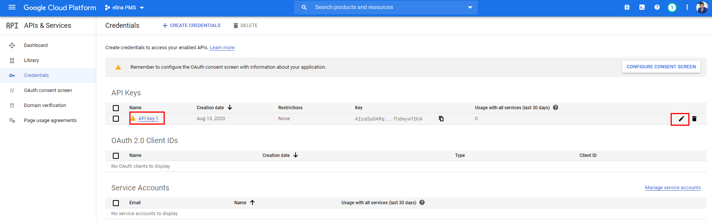This screenshot has width=712, height=220.
Task: Click the API key value AIzaSyDARq...fUdwywTOUA
Action: 389,119
